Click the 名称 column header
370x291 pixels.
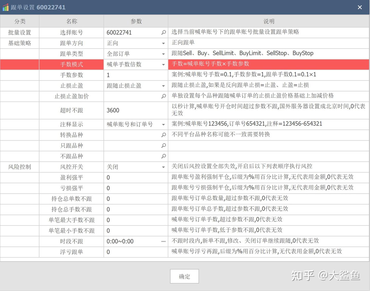point(71,21)
